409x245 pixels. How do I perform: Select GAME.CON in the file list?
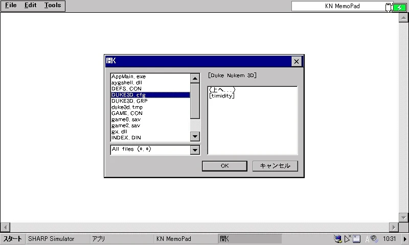click(x=150, y=113)
